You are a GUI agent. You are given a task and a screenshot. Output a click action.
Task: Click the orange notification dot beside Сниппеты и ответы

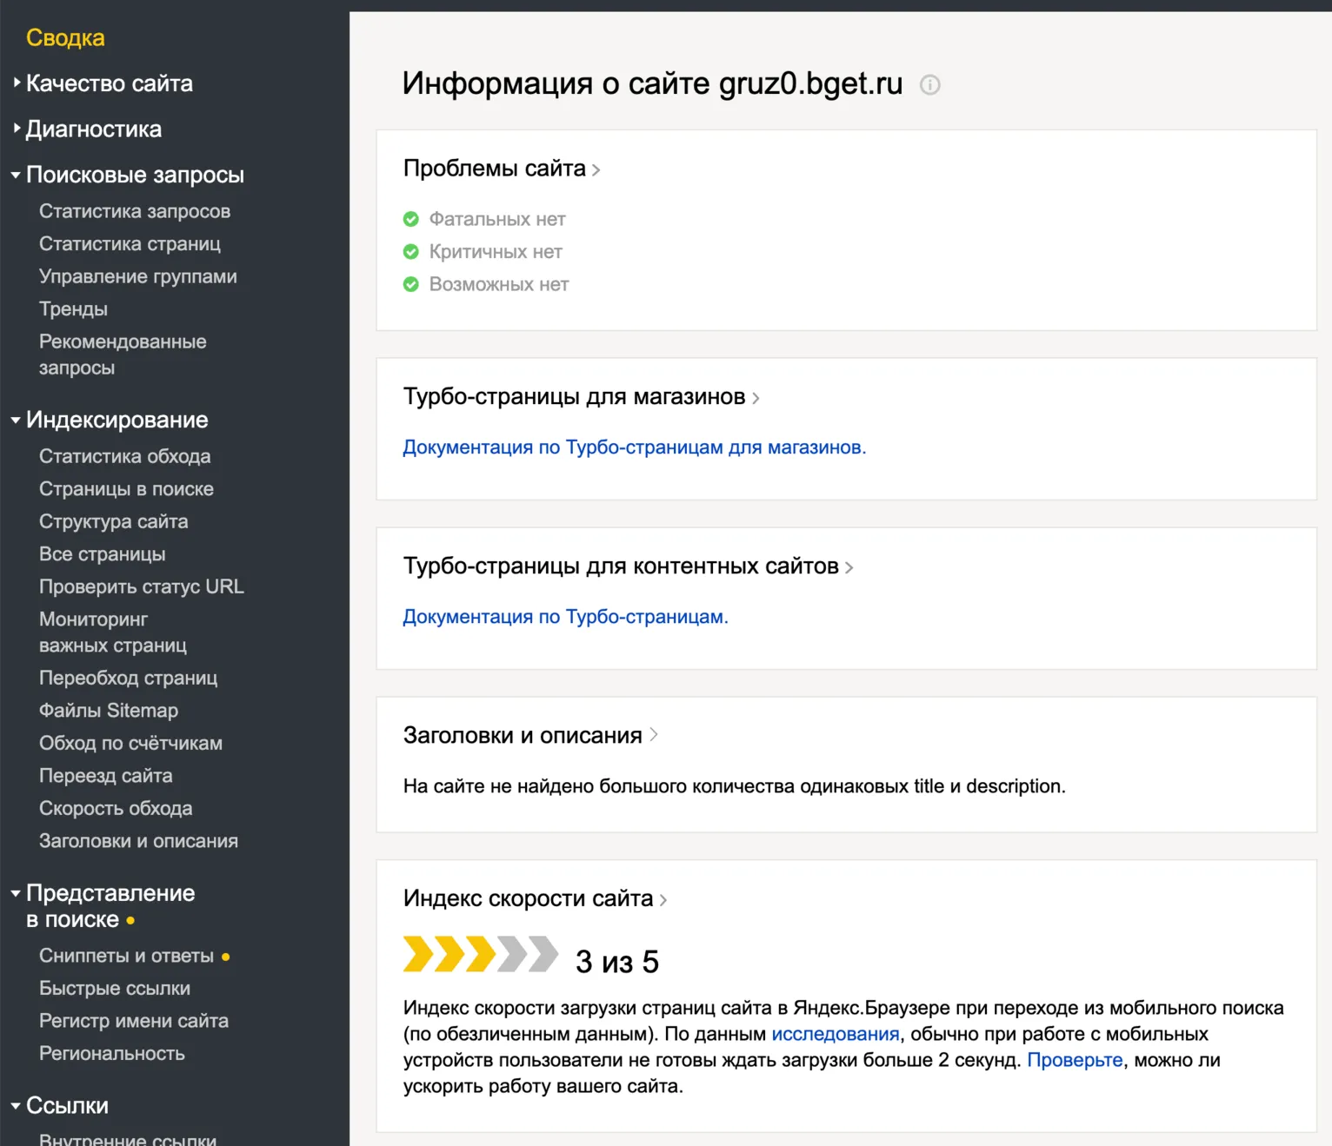(x=225, y=957)
